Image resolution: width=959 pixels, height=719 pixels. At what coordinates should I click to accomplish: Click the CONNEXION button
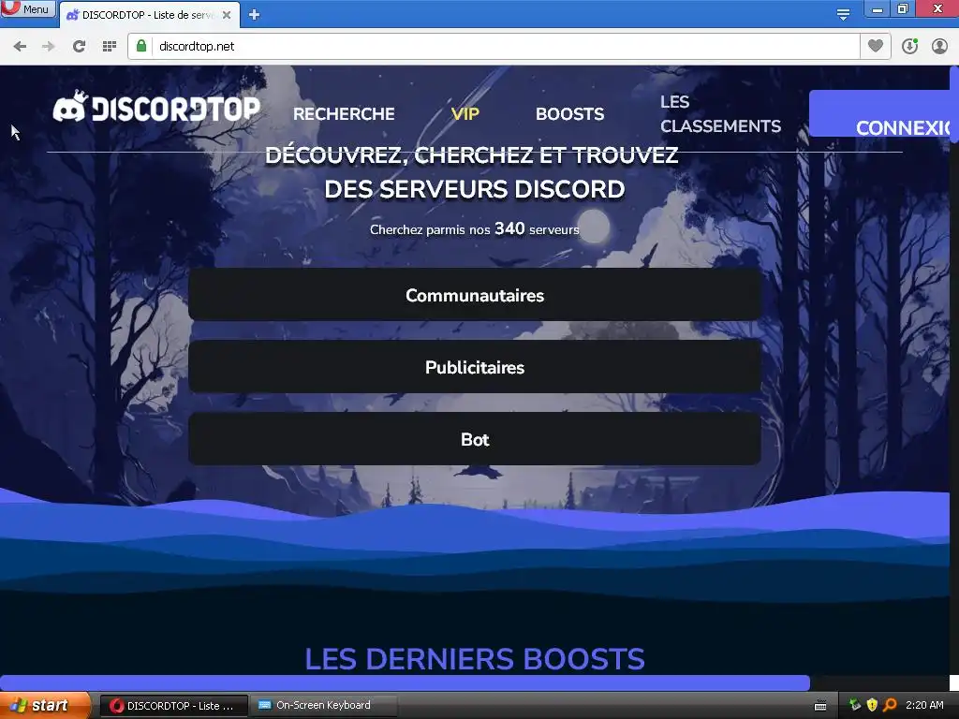pos(880,113)
